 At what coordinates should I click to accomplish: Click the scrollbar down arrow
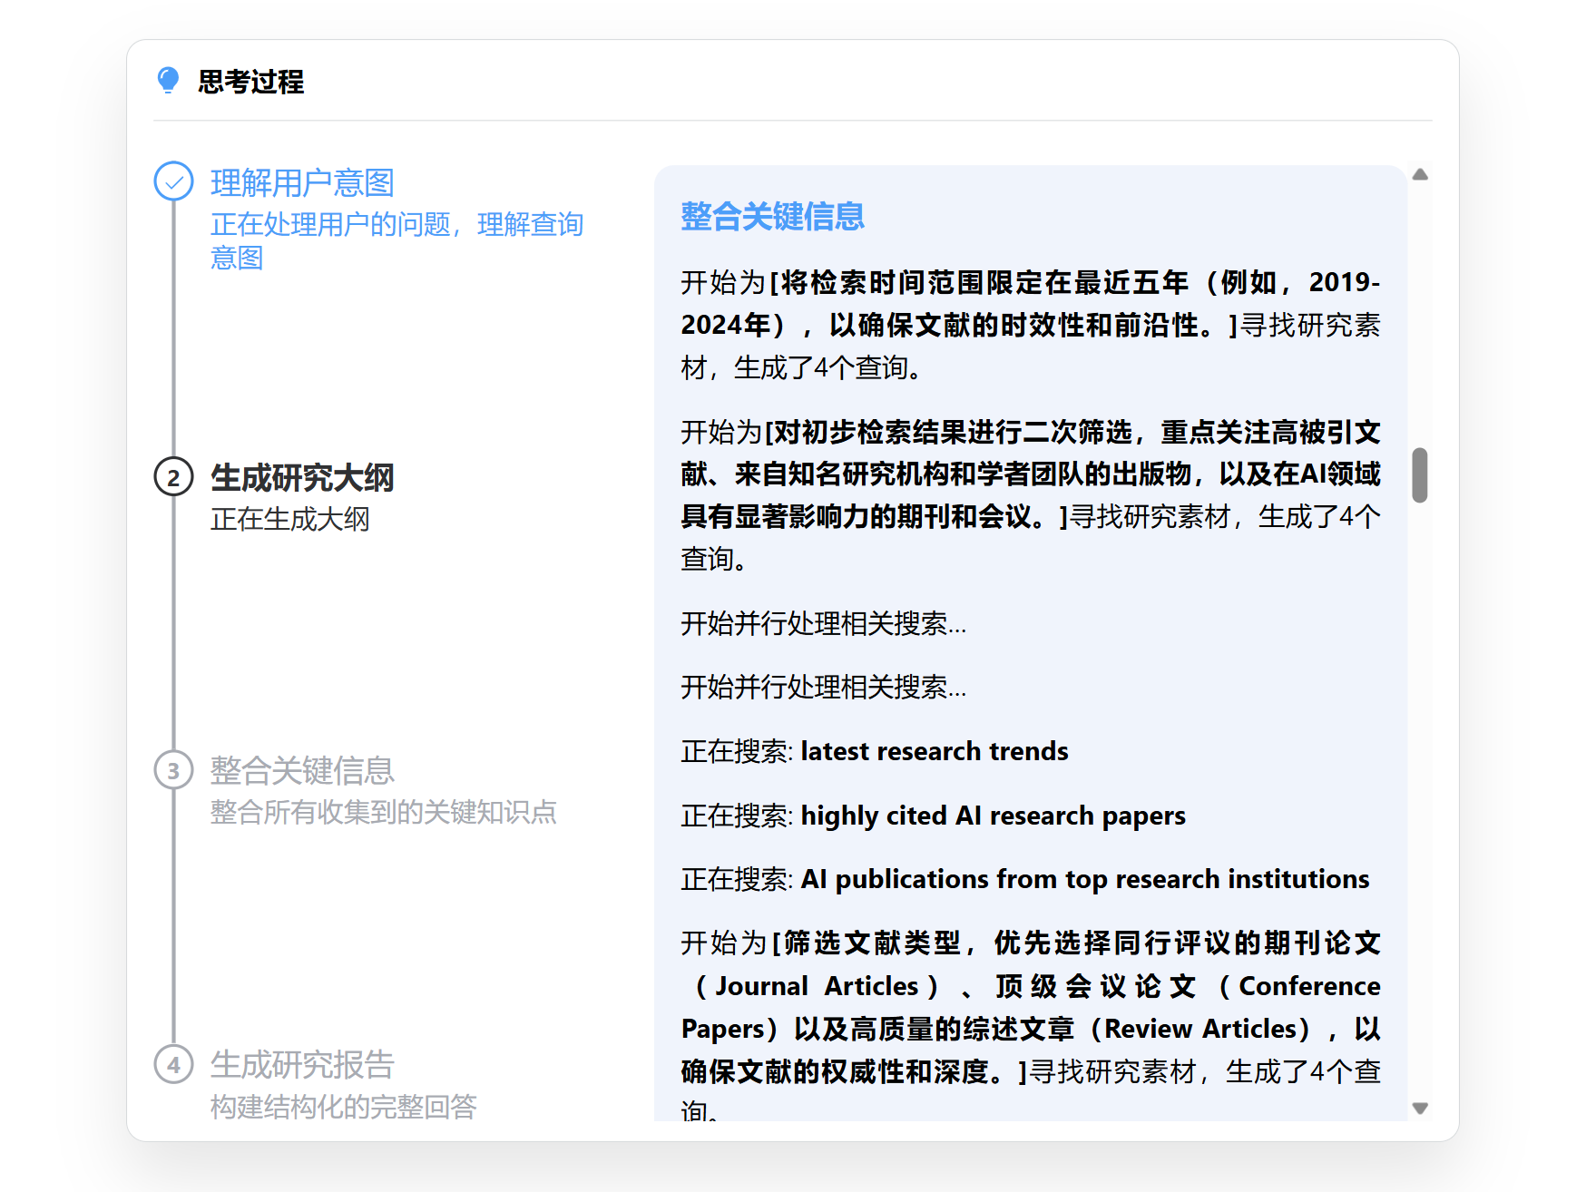(x=1420, y=1108)
